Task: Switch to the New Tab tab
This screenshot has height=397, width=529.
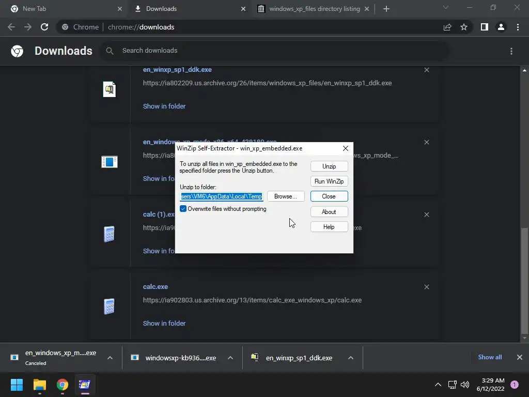Action: click(x=64, y=9)
